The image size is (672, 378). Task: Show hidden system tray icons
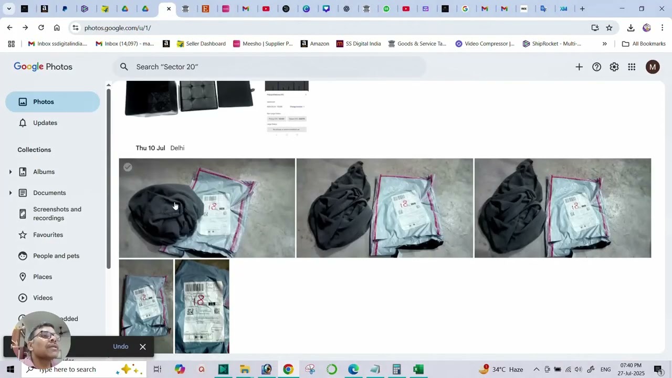(x=536, y=370)
